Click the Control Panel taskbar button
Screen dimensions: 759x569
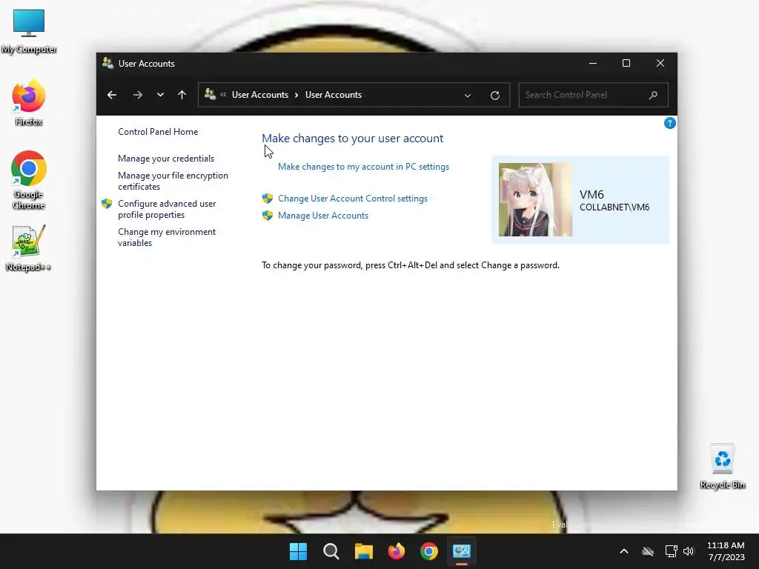coord(462,551)
